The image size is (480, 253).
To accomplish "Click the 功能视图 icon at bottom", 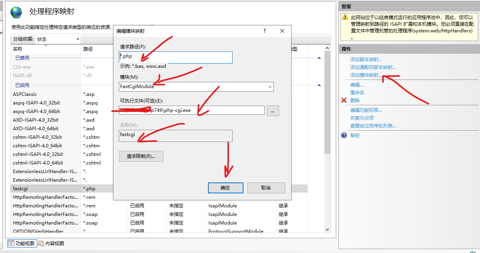I will pyautogui.click(x=11, y=244).
